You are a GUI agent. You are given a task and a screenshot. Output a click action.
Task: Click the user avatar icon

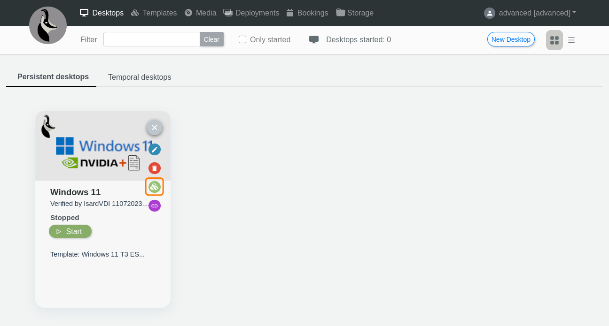coord(490,13)
